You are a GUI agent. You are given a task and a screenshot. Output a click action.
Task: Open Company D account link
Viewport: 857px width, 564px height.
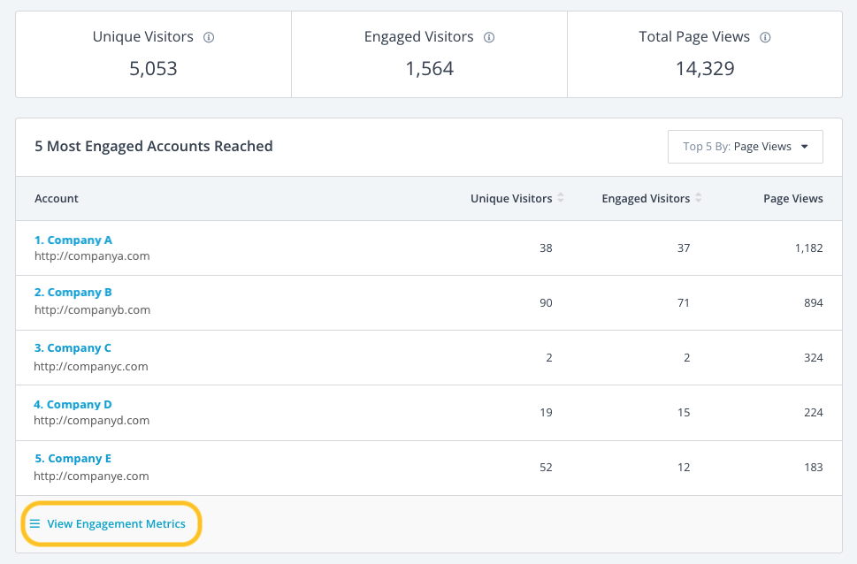coord(73,404)
